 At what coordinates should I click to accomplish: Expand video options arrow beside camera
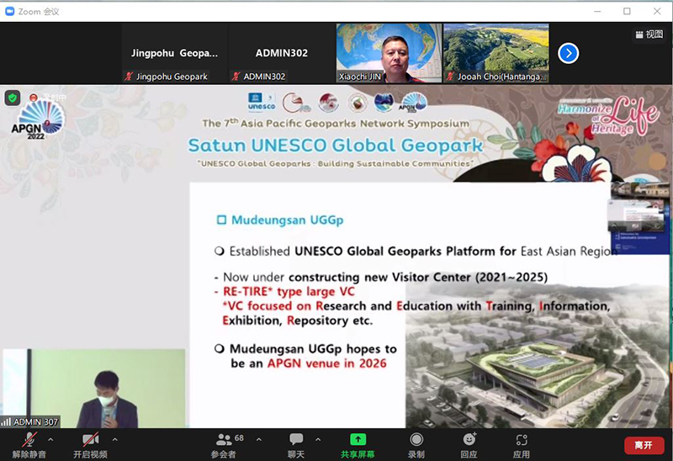(x=114, y=439)
